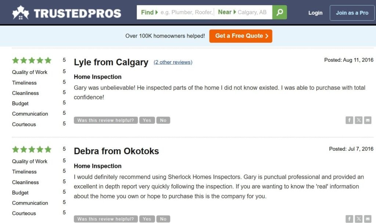Viewport: 376px width, 223px height.
Task: Click the Join as a Pro button
Action: (352, 13)
